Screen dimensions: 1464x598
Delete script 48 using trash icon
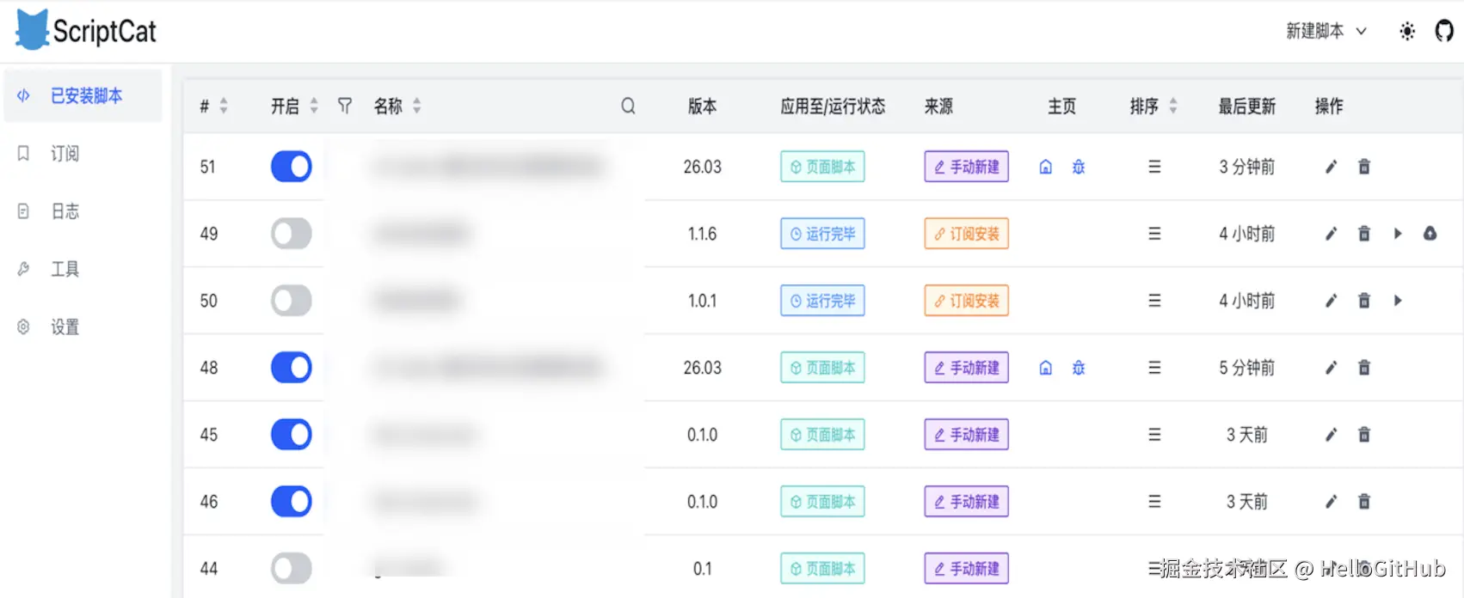1364,368
